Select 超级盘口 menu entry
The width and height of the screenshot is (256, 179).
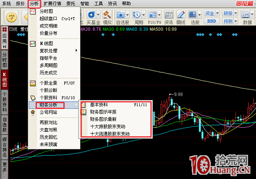pyautogui.click(x=54, y=19)
